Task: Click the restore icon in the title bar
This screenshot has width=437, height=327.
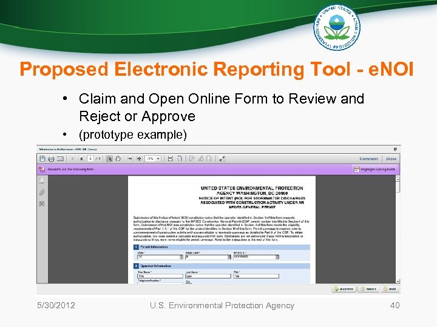Action: [x=395, y=150]
